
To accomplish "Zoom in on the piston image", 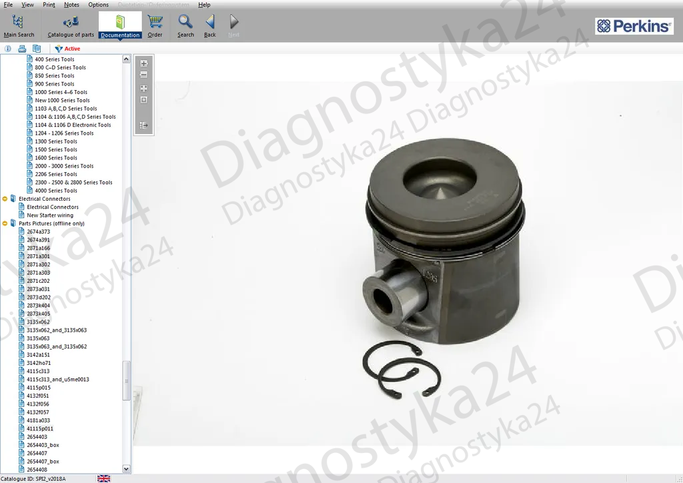I will tap(143, 63).
